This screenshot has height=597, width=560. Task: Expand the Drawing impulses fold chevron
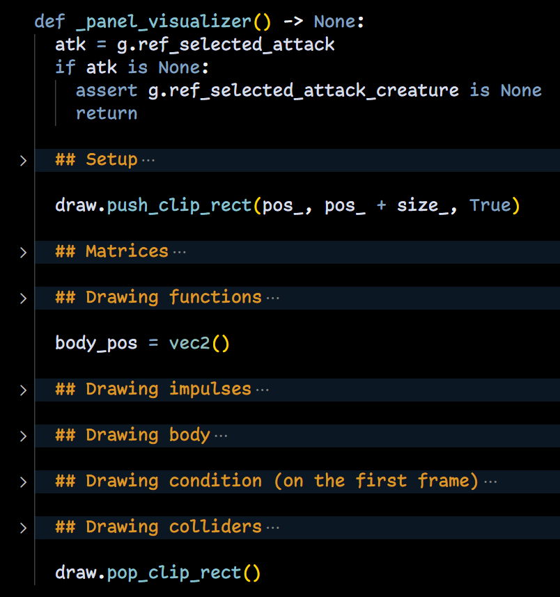click(x=23, y=390)
